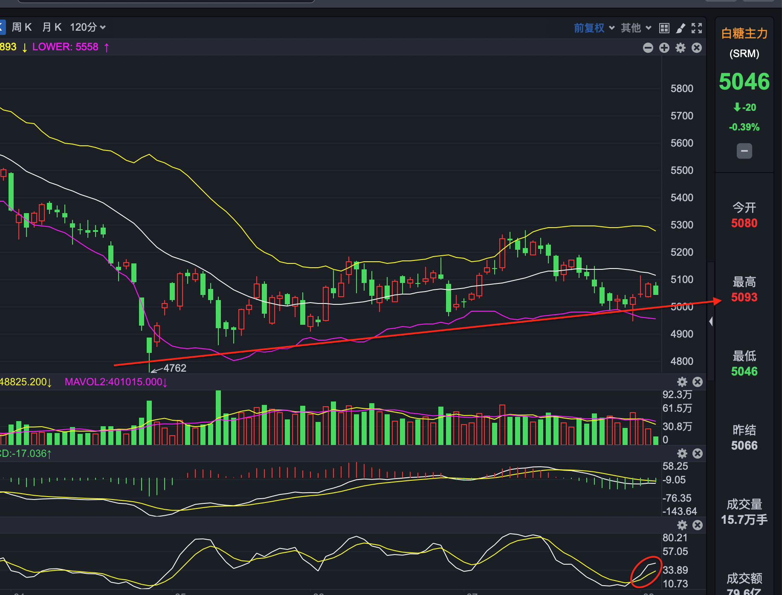
Task: Click the 今开 5080 value
Action: pos(744,223)
